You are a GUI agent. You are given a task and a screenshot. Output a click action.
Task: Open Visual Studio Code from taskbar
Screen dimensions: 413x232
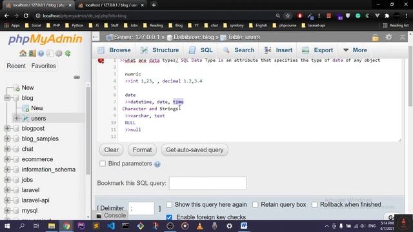click(x=111, y=226)
